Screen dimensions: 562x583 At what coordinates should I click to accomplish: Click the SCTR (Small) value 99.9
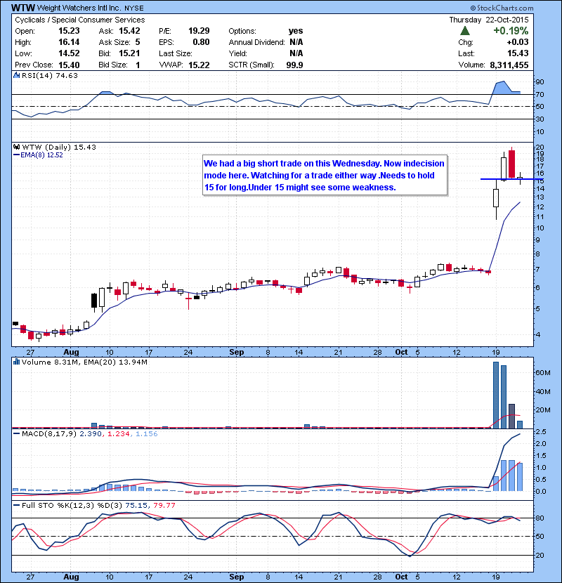294,65
